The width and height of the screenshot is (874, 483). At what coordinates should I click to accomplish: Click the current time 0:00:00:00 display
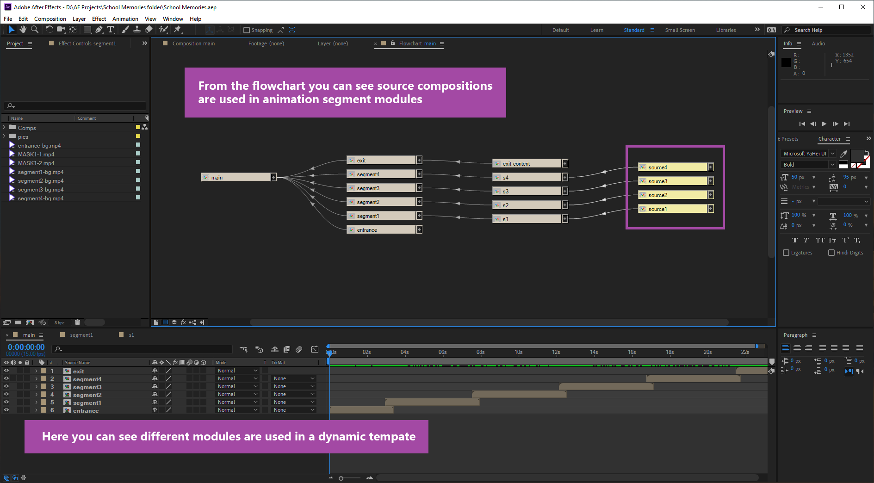26,347
